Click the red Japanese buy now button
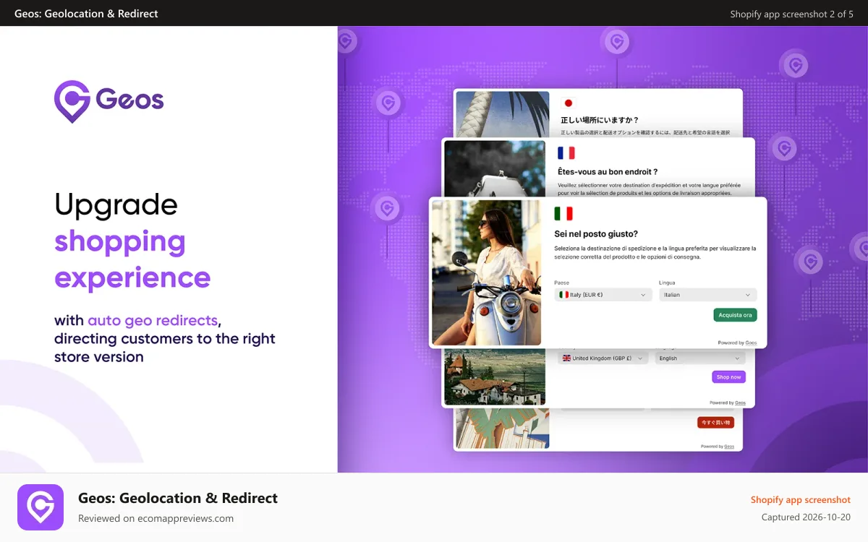Image resolution: width=868 pixels, height=542 pixels. (x=715, y=422)
